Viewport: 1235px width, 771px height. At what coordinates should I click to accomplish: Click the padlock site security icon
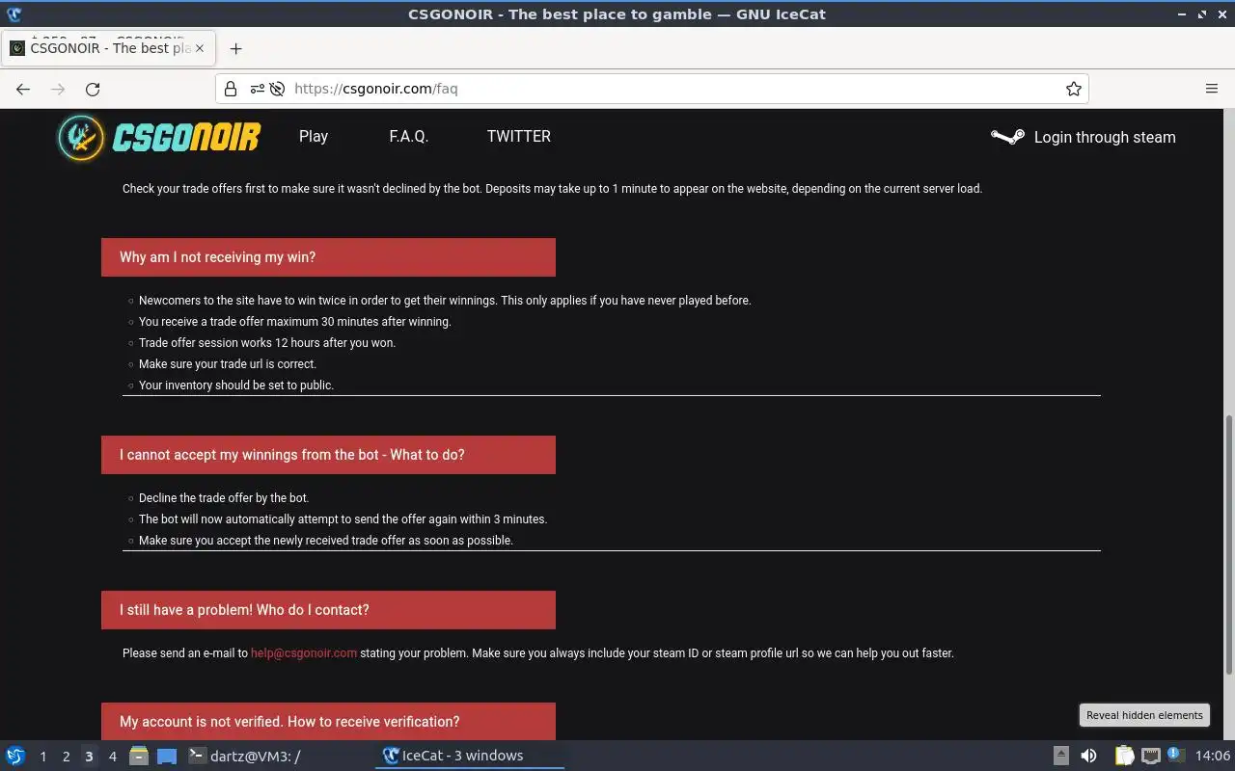[x=231, y=89]
